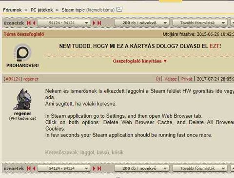Click the Új link in post header

click(x=157, y=79)
